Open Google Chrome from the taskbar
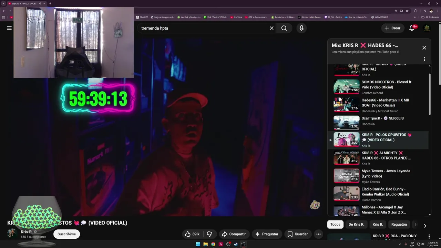Viewport: 441px width, 248px height. (x=213, y=244)
